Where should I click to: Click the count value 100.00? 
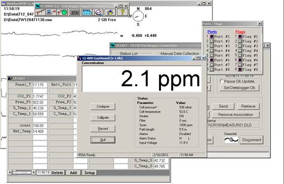(x=40, y=126)
